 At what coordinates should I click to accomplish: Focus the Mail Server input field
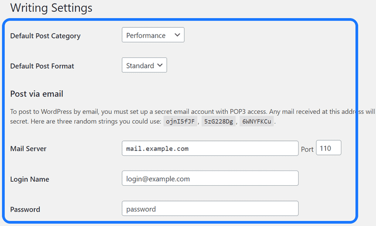coord(210,148)
